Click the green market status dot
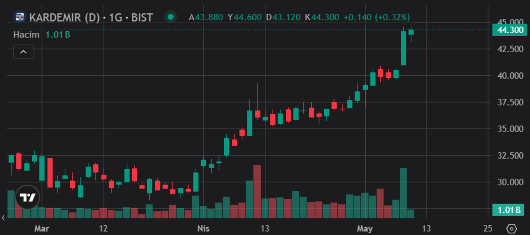The width and height of the screenshot is (530, 235). (170, 17)
